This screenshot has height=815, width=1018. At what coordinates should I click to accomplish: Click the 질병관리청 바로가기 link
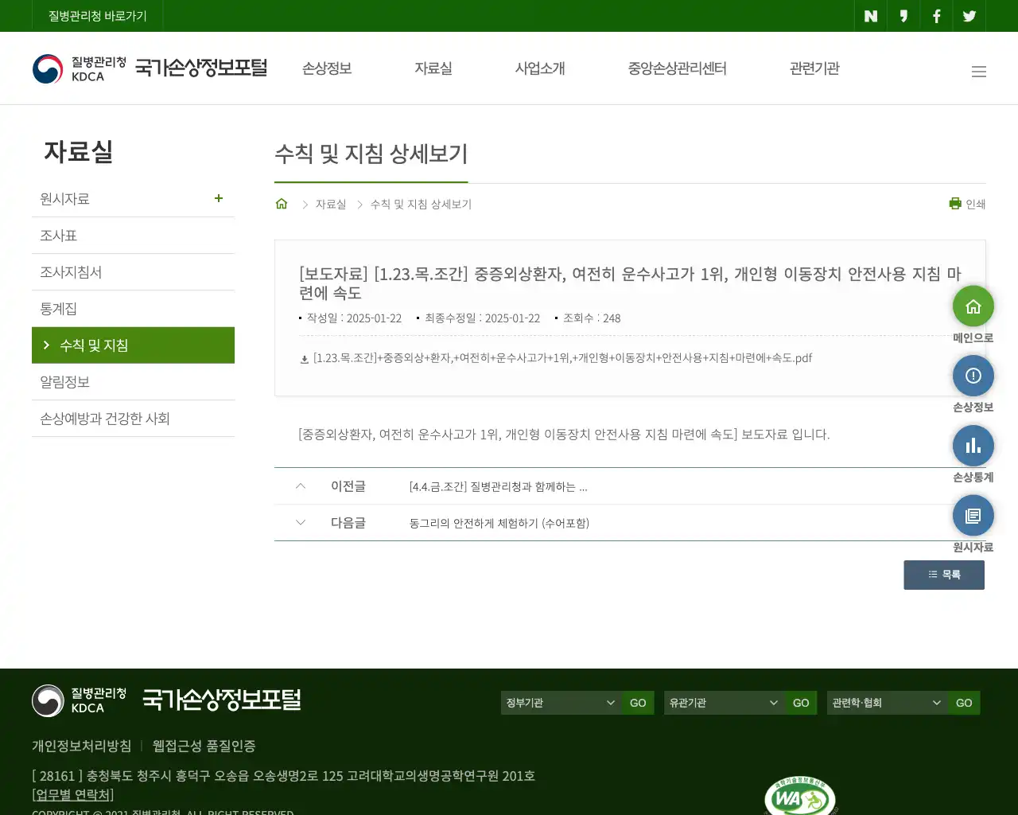tap(98, 16)
